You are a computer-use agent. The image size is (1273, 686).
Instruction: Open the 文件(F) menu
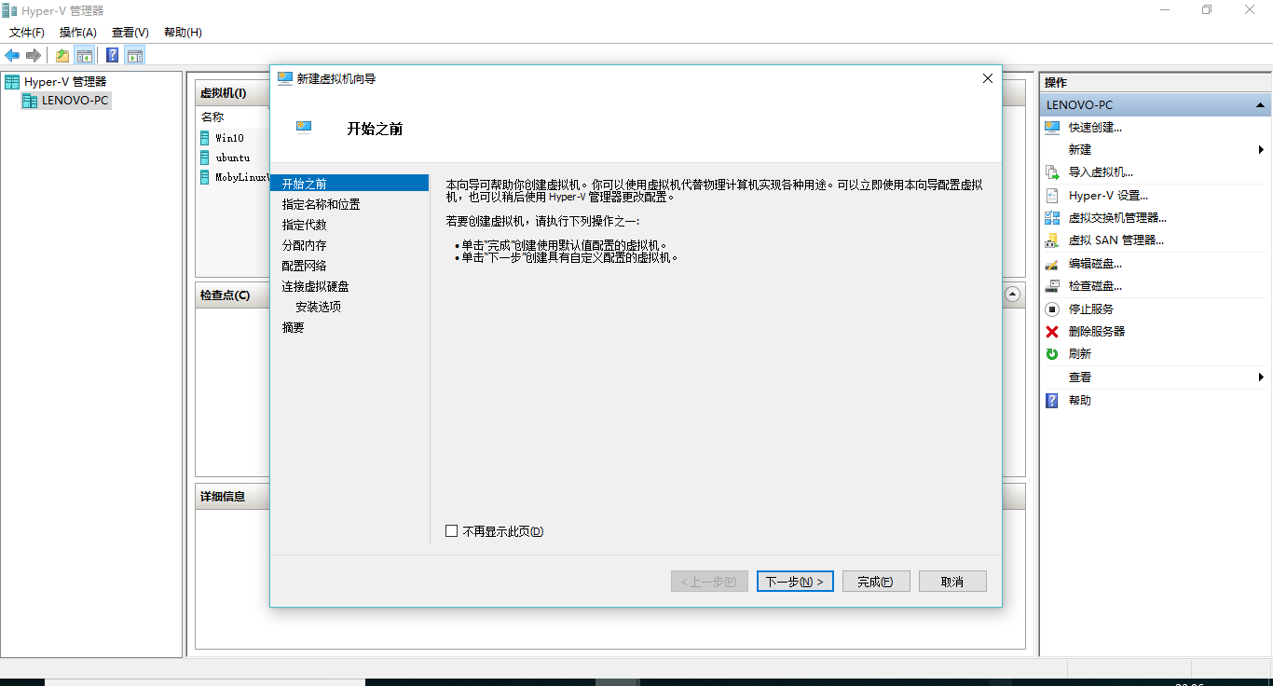(27, 33)
